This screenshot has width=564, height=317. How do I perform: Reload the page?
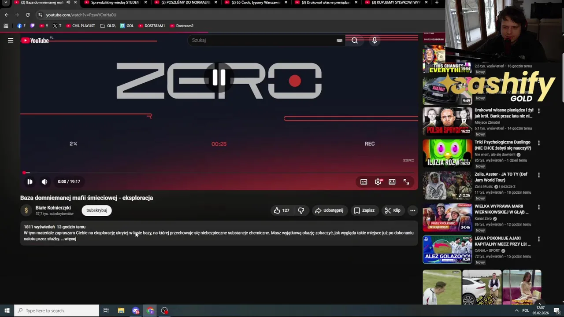[27, 15]
